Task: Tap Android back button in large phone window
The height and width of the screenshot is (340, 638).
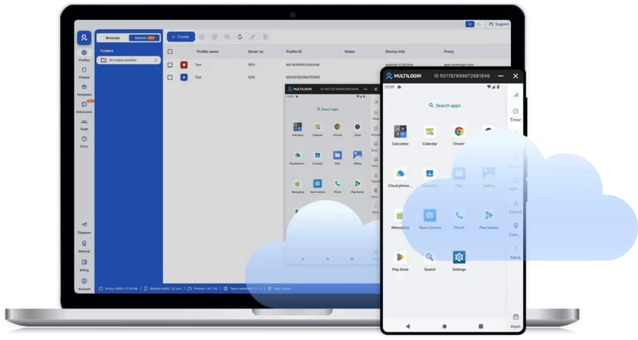Action: tap(408, 326)
